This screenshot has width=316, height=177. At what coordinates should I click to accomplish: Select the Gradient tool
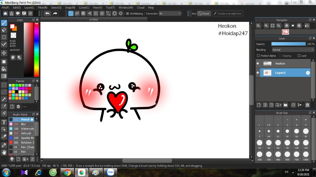point(4,76)
